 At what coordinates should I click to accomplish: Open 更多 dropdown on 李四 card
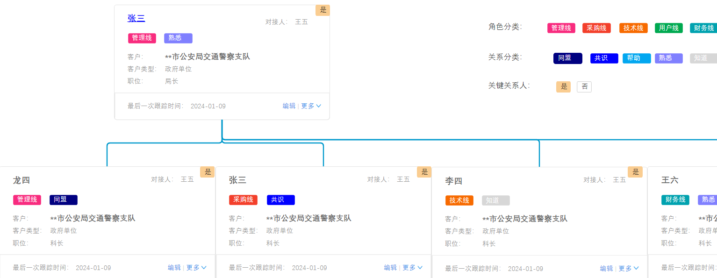pyautogui.click(x=629, y=269)
